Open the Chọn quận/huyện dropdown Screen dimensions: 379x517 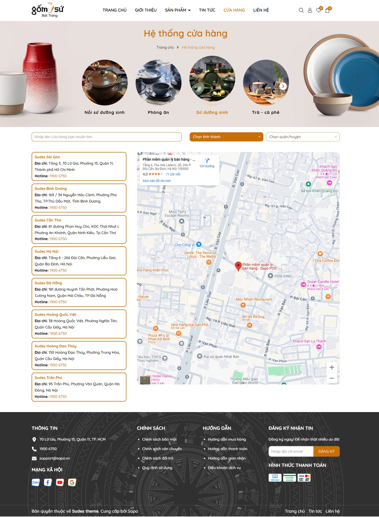303,137
